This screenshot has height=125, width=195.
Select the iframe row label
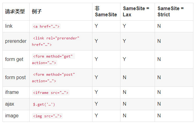point(12,92)
